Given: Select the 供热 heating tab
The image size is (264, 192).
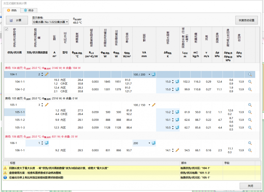Looking at the screenshot, I should [12, 10].
